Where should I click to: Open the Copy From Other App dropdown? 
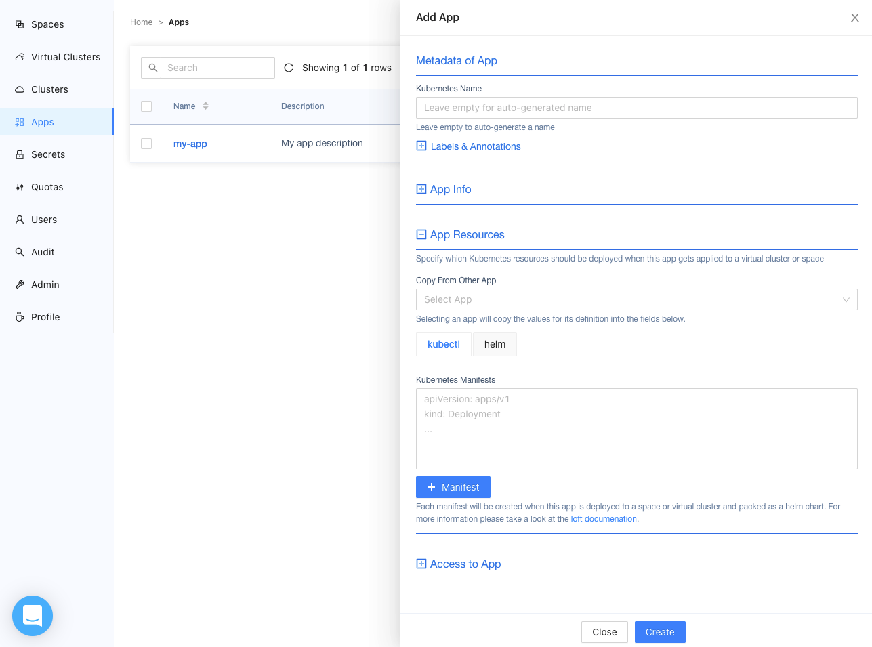tap(637, 299)
